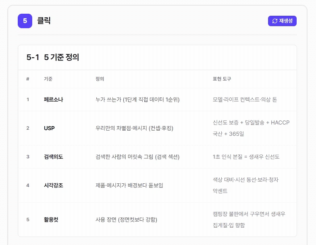Click the 클릭 section title
Viewport: 316px width, 245px height.
click(44, 21)
